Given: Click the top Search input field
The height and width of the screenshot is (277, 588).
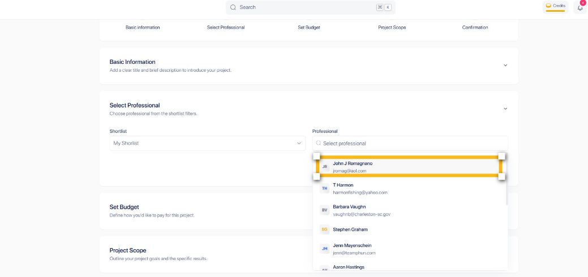Looking at the screenshot, I should (x=306, y=7).
